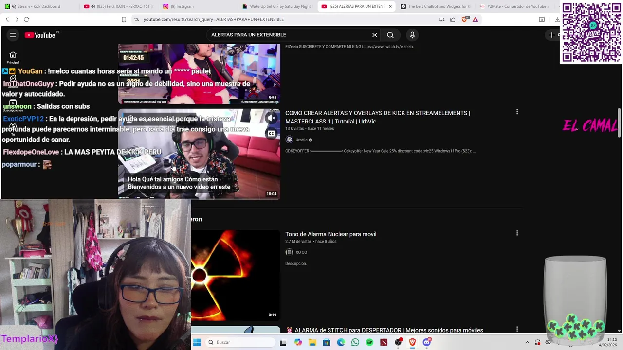Image resolution: width=623 pixels, height=350 pixels.
Task: Open OBS Studio from the taskbar
Action: [398, 342]
